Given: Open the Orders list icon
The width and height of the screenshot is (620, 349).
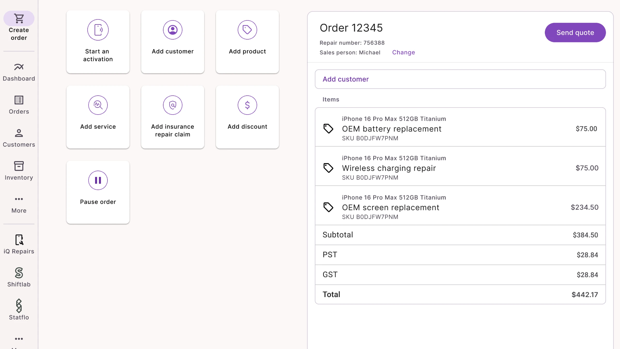Looking at the screenshot, I should point(19,100).
